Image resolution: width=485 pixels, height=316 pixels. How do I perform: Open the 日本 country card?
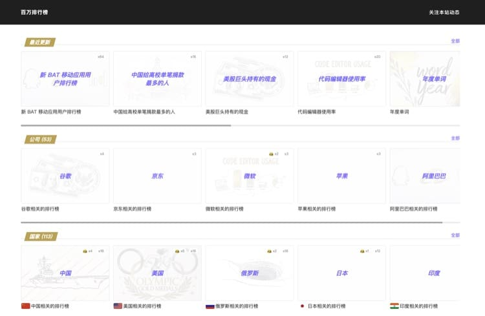coord(341,273)
